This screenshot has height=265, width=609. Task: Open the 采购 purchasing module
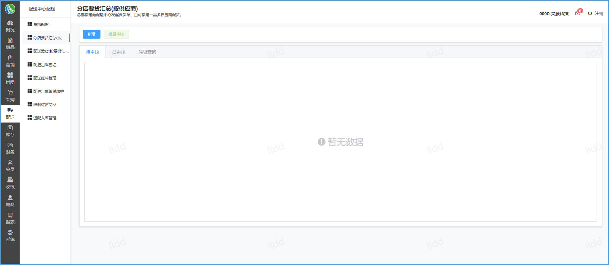click(x=10, y=96)
